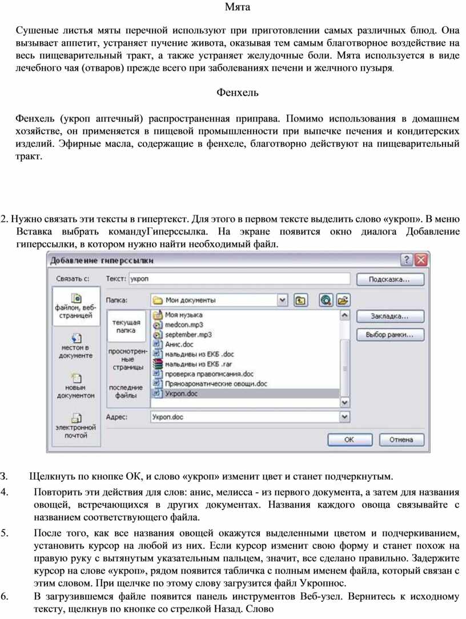Close the Добавление гиперссылки dialog

421,260
